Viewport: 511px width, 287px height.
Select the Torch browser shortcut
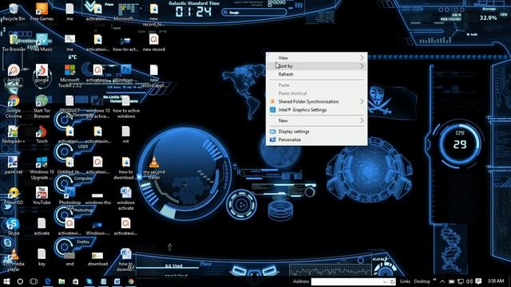point(42,135)
